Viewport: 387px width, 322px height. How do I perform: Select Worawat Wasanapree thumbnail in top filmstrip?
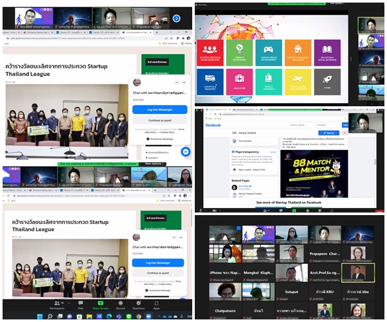(34, 18)
